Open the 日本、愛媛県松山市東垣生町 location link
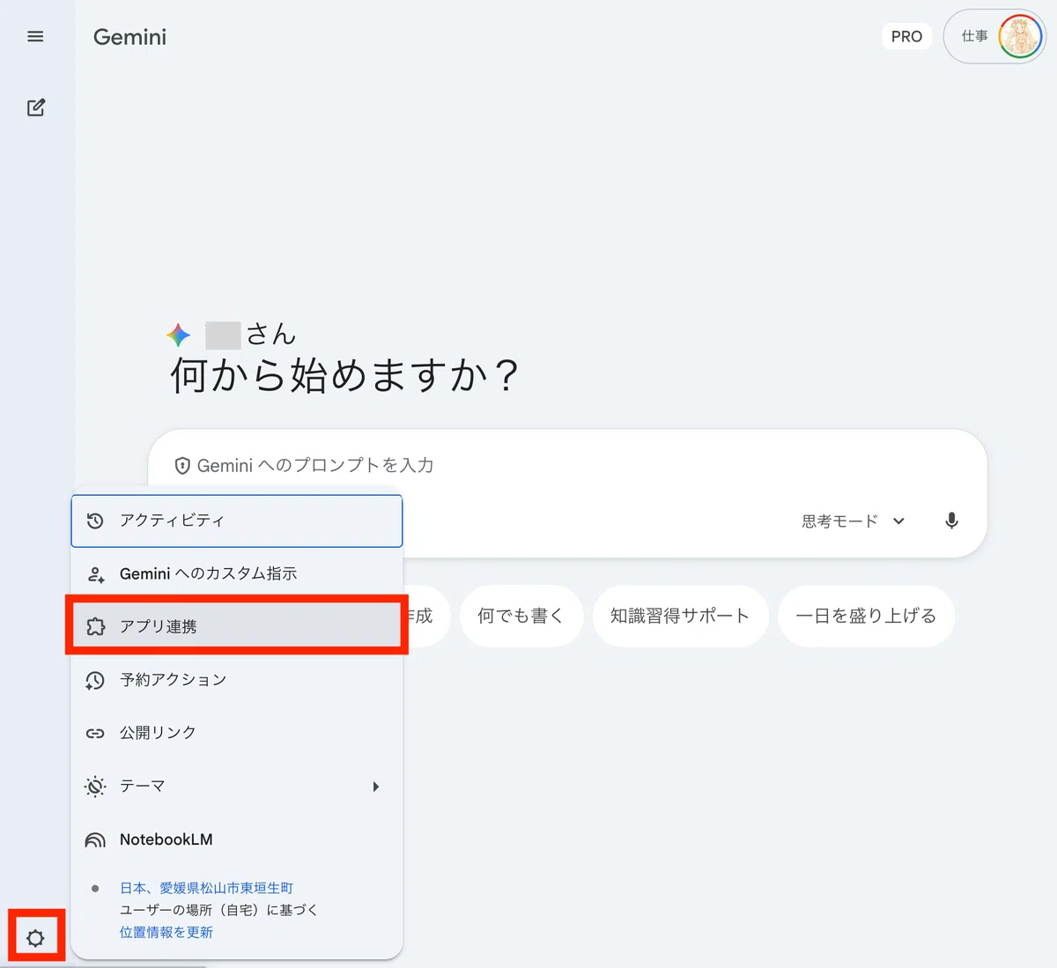 tap(206, 888)
